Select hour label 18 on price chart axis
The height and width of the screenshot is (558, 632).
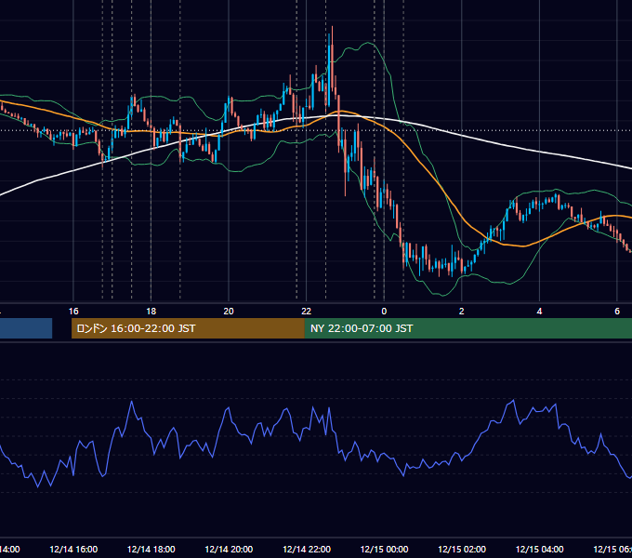point(151,312)
